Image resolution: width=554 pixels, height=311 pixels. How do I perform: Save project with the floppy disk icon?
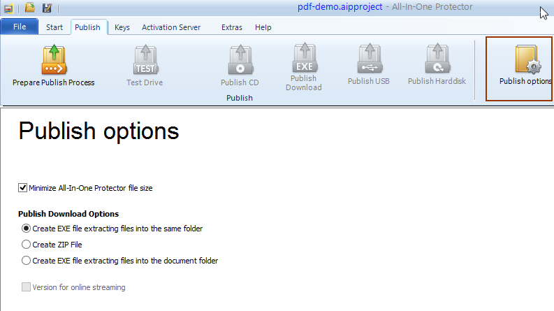point(47,8)
